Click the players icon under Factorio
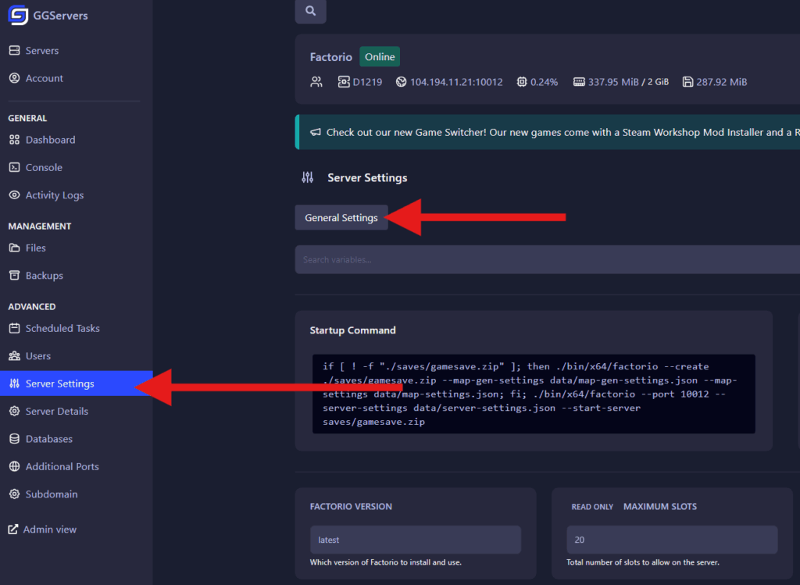 316,82
